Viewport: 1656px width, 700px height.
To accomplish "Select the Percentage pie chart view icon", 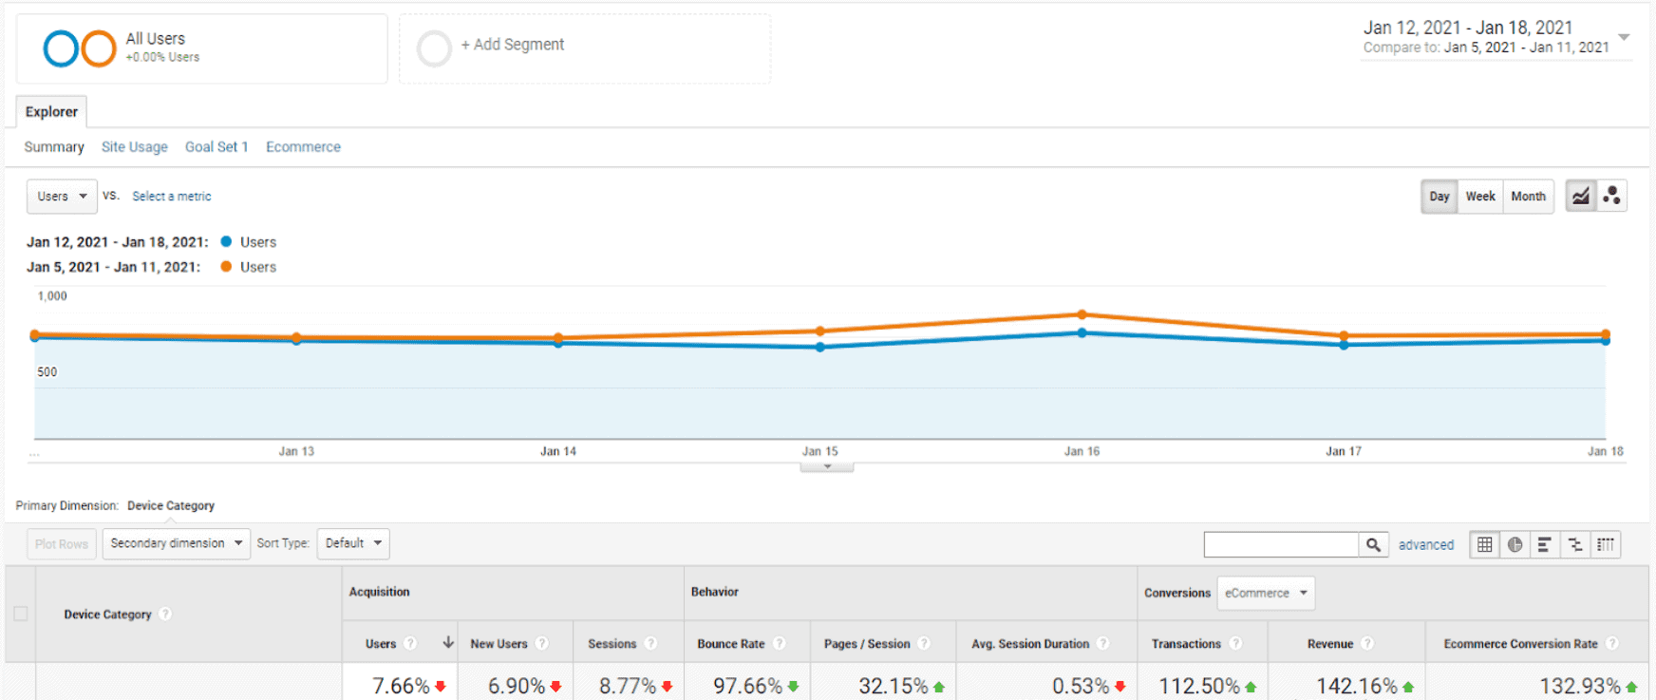I will (1515, 544).
